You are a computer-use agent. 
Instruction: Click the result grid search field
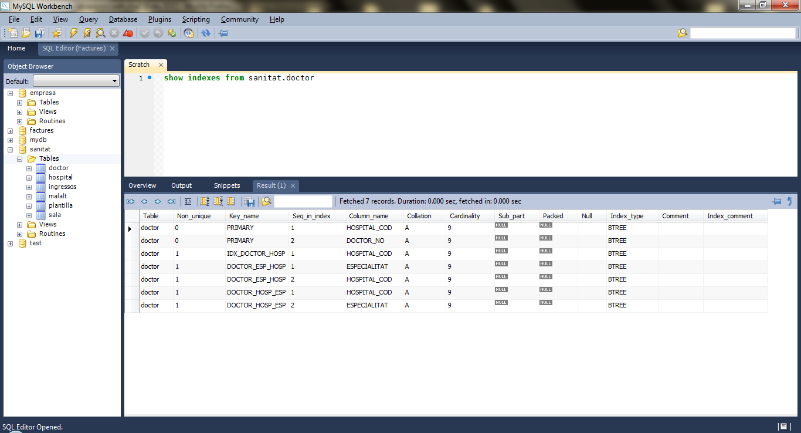[303, 201]
